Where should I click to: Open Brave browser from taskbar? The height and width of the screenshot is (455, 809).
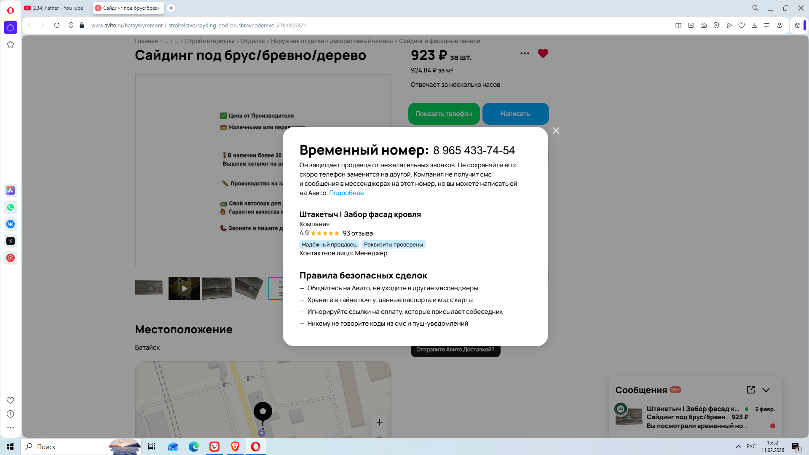click(235, 447)
